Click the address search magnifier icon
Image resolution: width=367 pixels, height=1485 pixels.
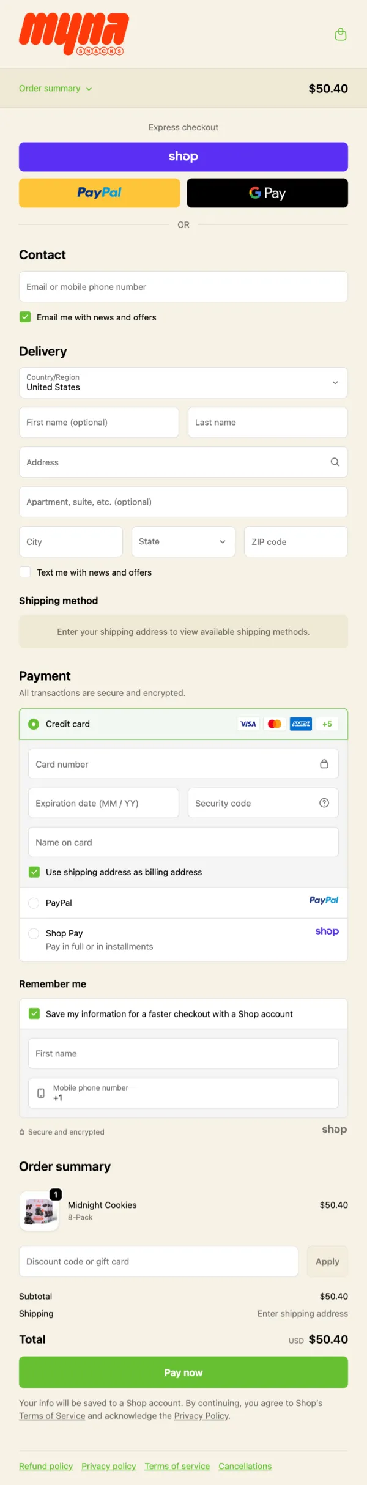click(335, 462)
